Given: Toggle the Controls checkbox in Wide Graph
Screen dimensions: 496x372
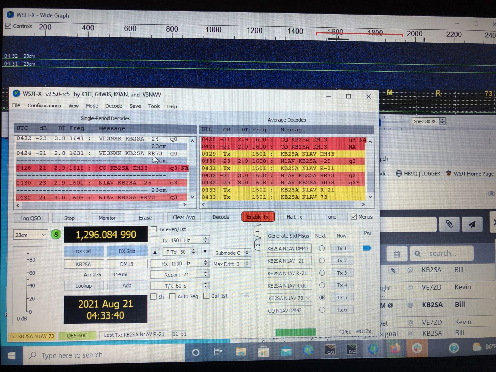Looking at the screenshot, I should point(8,26).
